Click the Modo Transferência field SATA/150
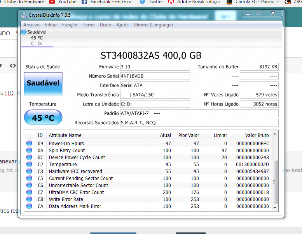 (155, 95)
